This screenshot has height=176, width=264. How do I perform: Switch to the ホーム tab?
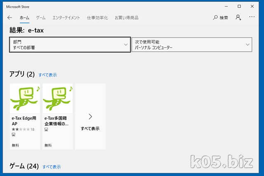24,18
